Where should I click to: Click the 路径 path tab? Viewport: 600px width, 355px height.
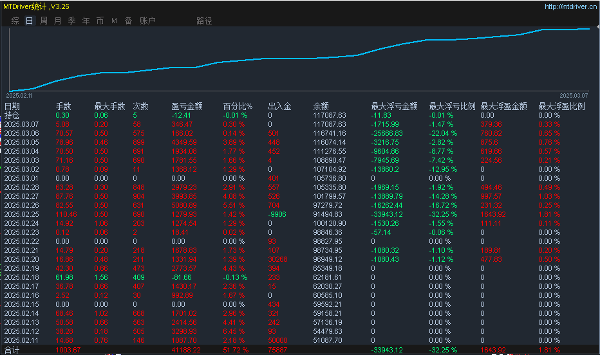(x=204, y=21)
